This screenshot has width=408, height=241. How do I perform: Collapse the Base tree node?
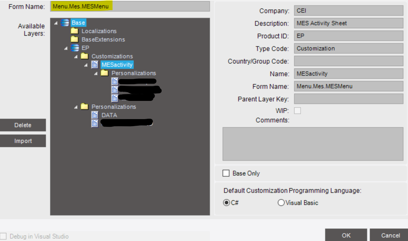[56, 23]
